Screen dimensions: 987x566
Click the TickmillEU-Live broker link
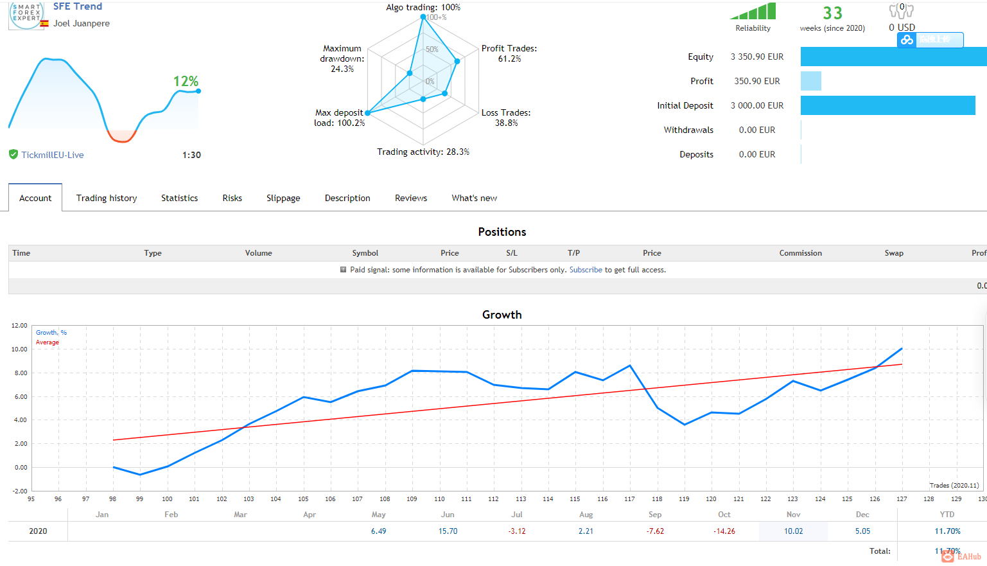click(53, 155)
